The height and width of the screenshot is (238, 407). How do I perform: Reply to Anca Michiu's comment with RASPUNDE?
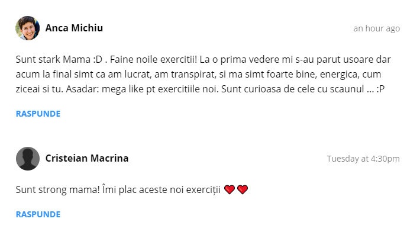[38, 114]
